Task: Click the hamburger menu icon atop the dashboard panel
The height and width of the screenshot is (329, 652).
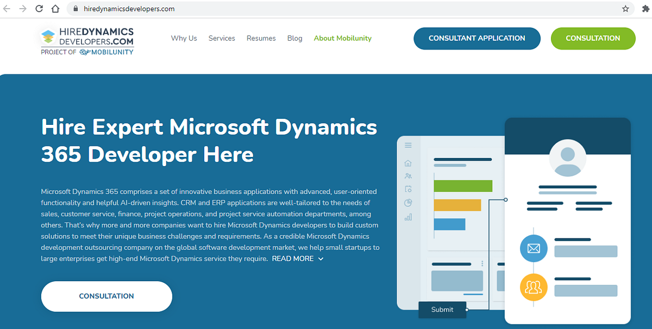Action: click(x=407, y=144)
